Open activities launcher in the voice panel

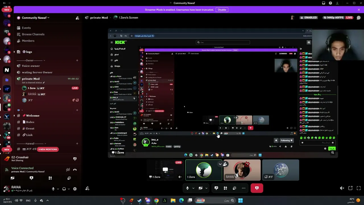tap(50, 178)
